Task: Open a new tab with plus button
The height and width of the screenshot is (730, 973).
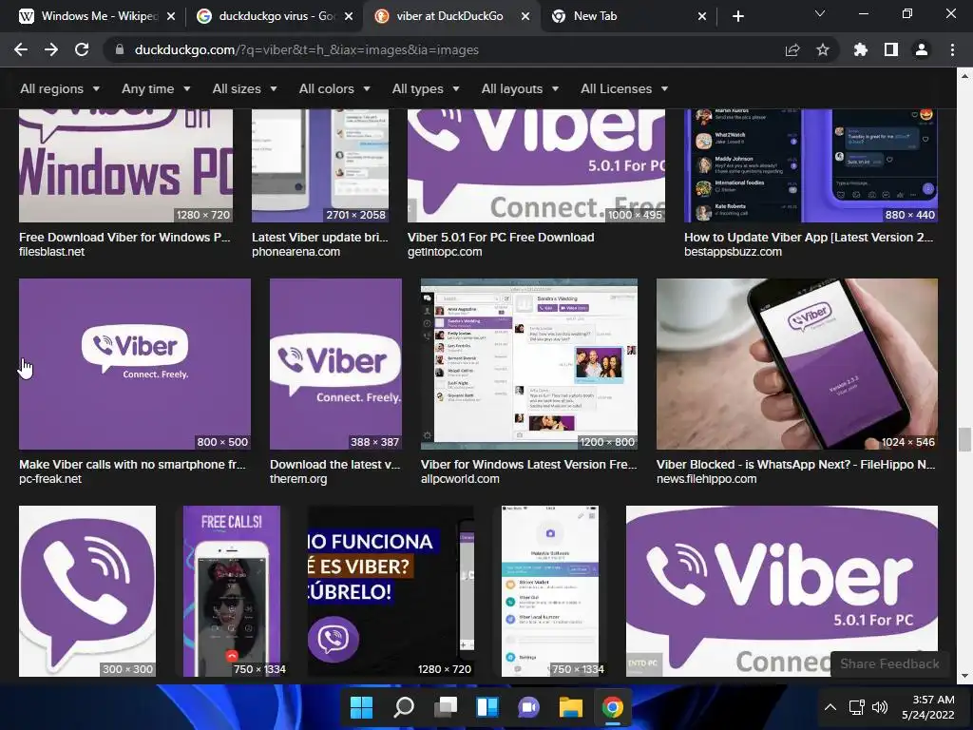Action: tap(737, 16)
